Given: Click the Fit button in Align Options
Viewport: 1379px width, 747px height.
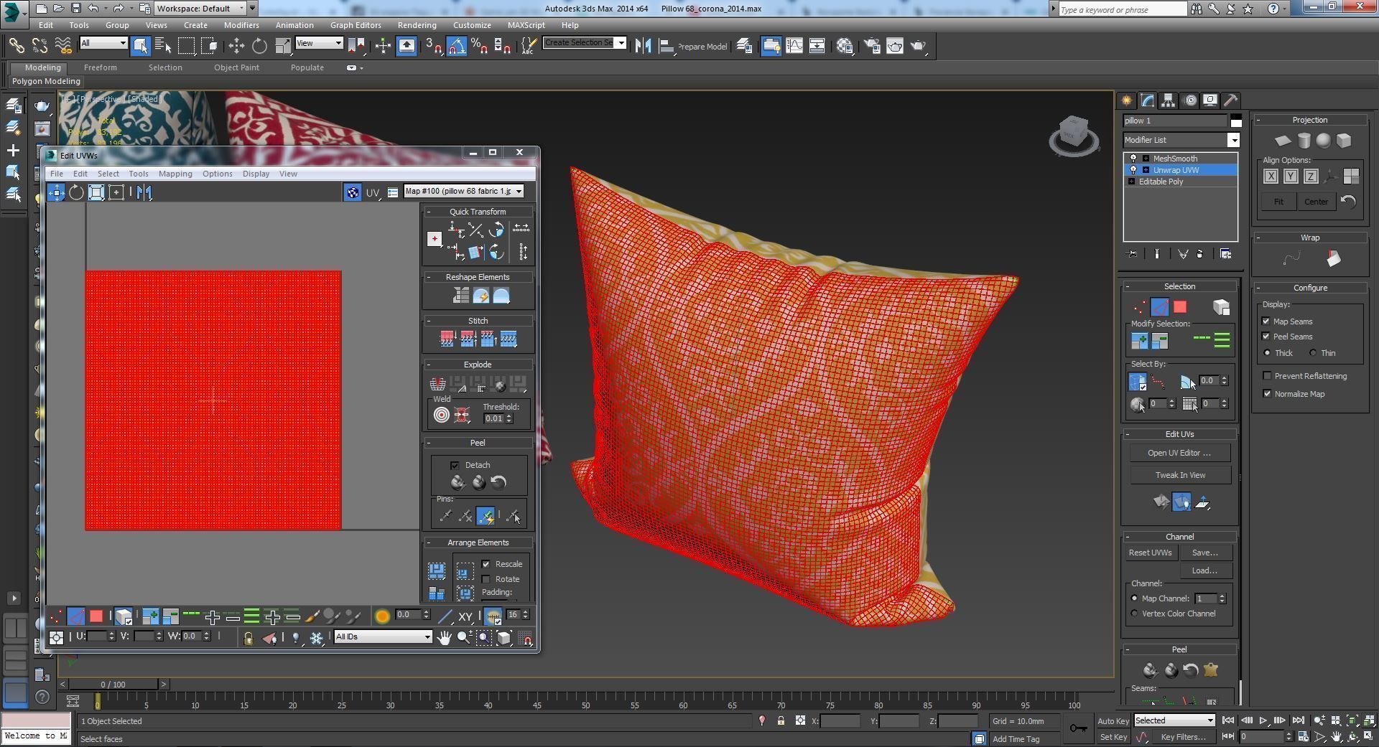Looking at the screenshot, I should pos(1278,202).
